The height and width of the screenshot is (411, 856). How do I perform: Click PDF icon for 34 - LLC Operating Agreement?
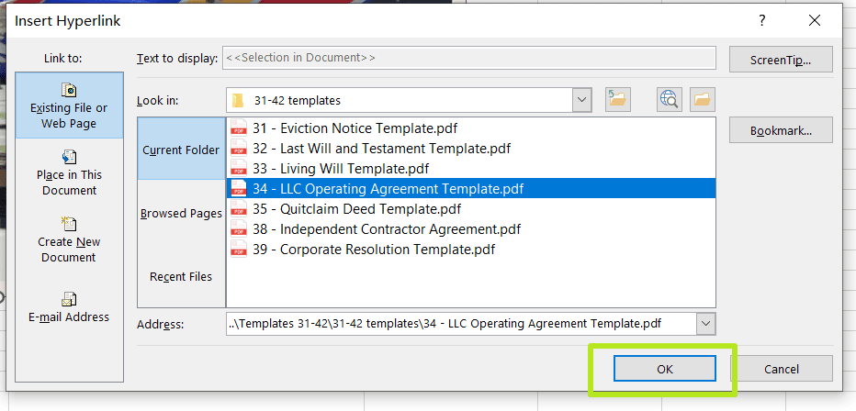click(x=239, y=189)
